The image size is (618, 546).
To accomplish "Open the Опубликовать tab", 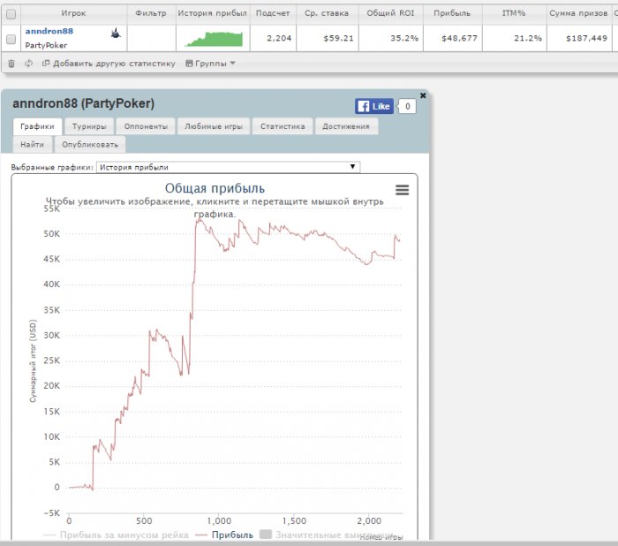I will pos(90,144).
